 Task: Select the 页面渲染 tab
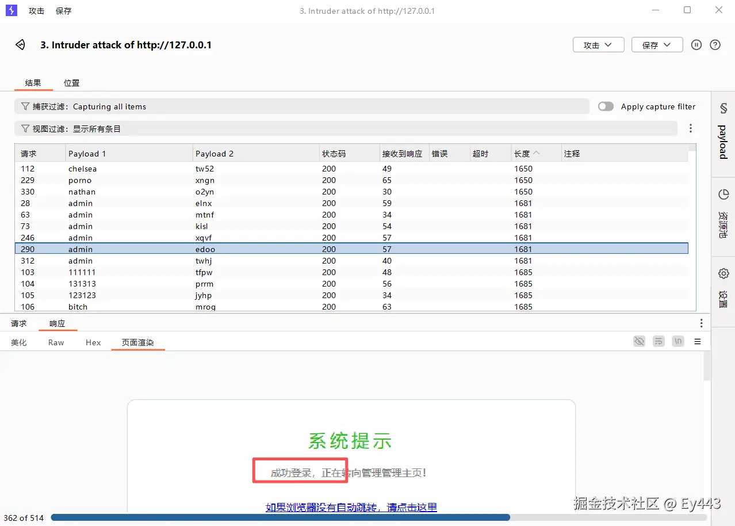point(138,342)
